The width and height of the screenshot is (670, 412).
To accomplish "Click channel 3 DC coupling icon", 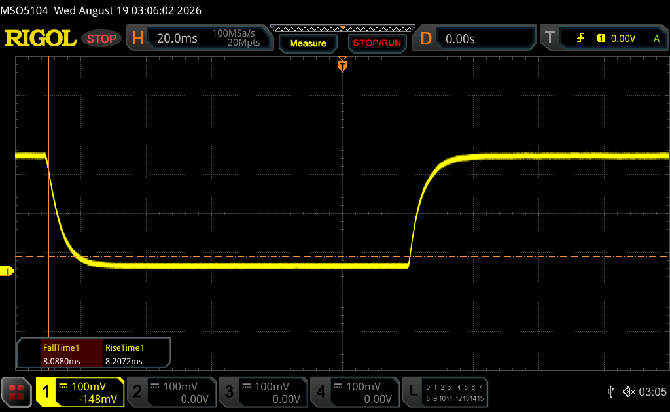I will click(x=247, y=386).
